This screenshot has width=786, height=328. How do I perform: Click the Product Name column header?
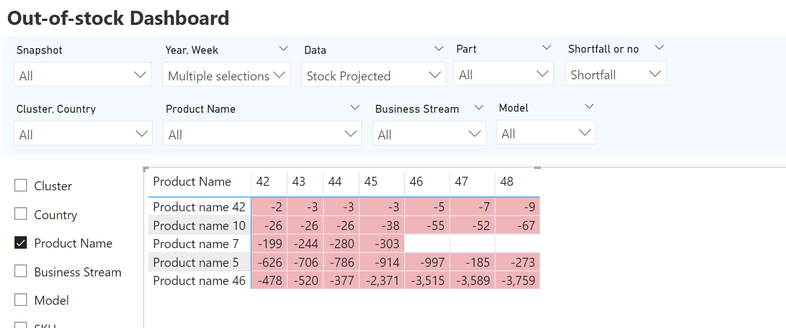click(x=199, y=182)
